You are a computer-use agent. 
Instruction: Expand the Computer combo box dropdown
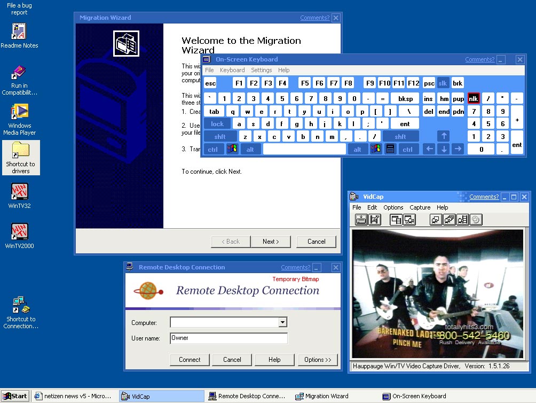click(x=283, y=322)
